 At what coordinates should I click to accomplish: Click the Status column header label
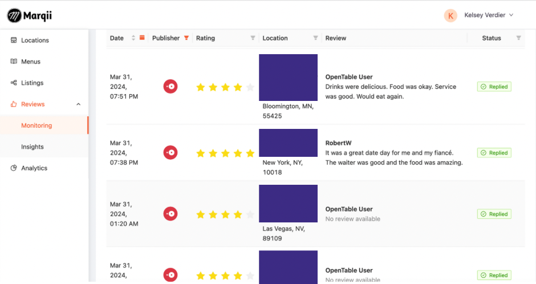(491, 38)
